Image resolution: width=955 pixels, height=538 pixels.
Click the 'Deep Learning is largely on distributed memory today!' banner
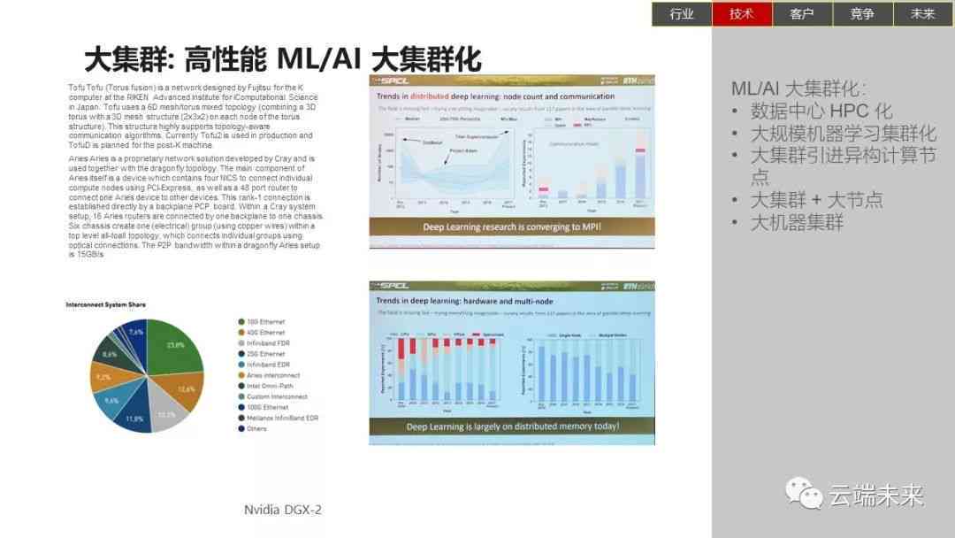pyautogui.click(x=512, y=427)
